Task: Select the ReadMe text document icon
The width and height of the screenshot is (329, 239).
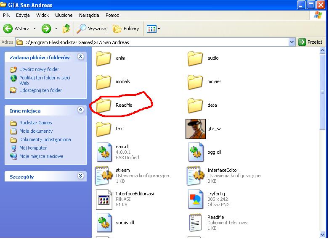Action: pyautogui.click(x=195, y=223)
